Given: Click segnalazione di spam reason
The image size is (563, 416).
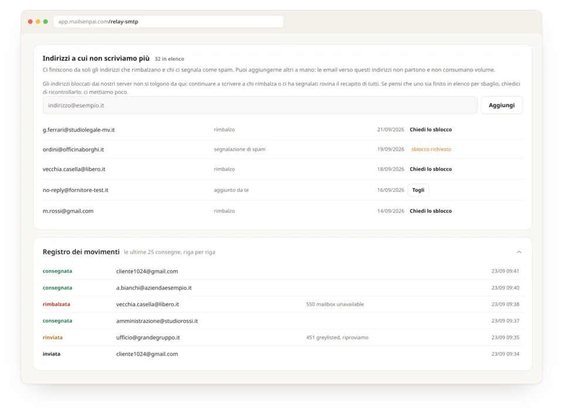Looking at the screenshot, I should [x=239, y=149].
